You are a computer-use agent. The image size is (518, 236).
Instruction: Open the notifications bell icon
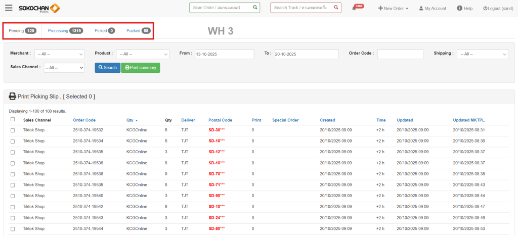pyautogui.click(x=354, y=9)
